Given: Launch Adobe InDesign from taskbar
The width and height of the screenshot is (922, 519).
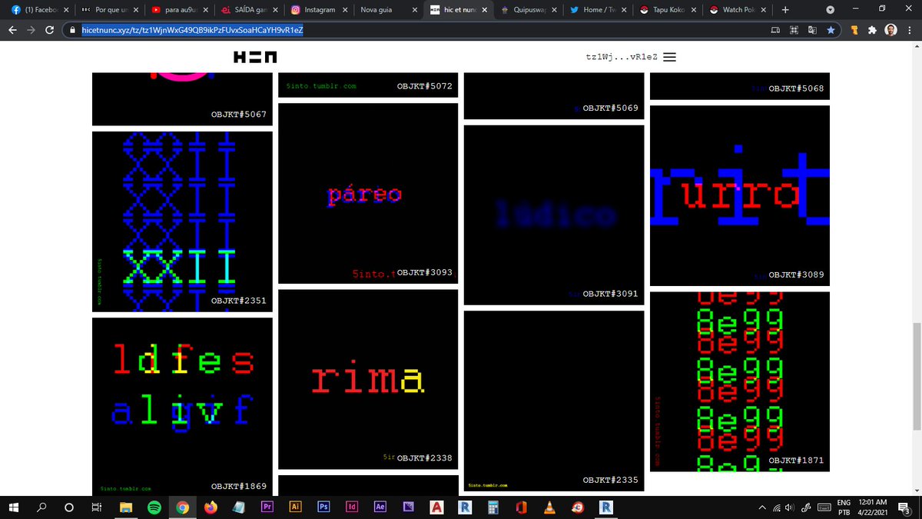Looking at the screenshot, I should [x=352, y=507].
